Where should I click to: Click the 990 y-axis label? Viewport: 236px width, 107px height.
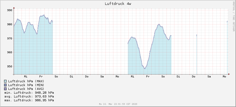[x=10, y=10]
